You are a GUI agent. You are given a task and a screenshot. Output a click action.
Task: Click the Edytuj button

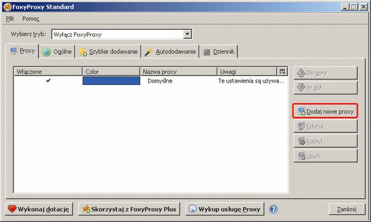coord(325,126)
